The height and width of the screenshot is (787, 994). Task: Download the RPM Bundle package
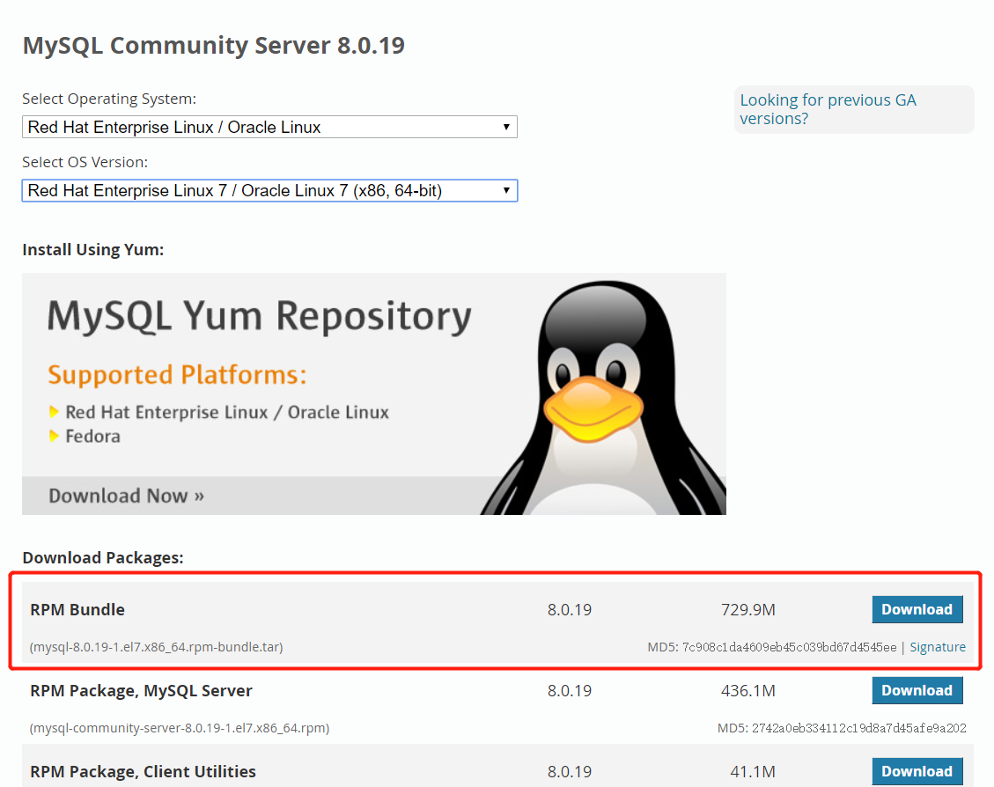917,609
